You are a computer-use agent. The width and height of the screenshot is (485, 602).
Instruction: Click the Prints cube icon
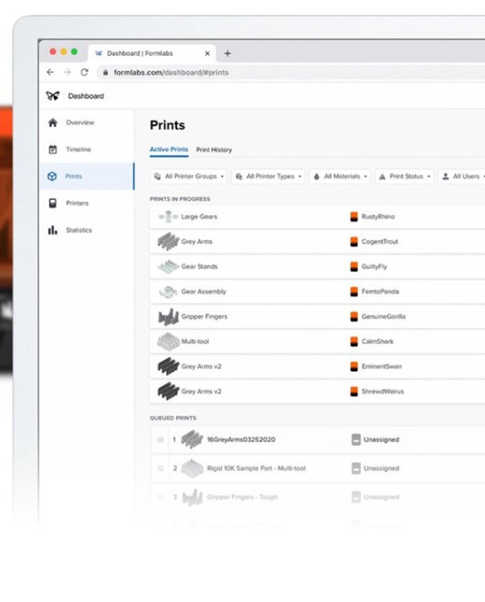coord(52,176)
